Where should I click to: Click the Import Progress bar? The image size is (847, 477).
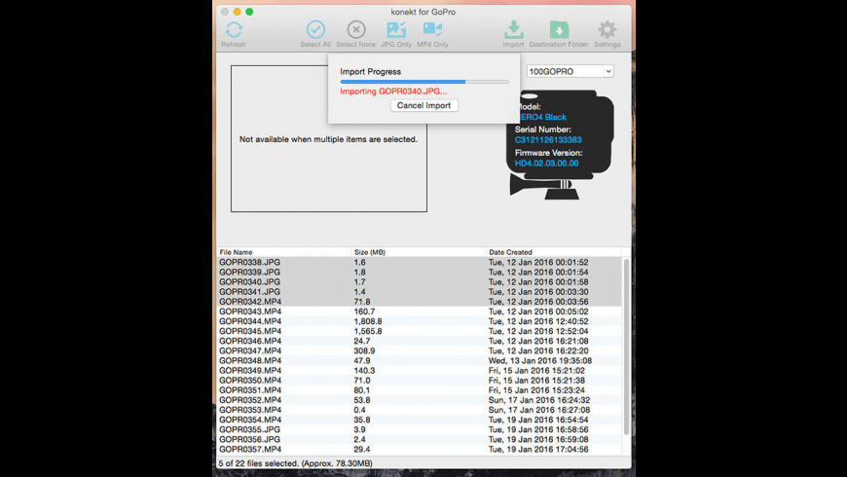tap(424, 82)
